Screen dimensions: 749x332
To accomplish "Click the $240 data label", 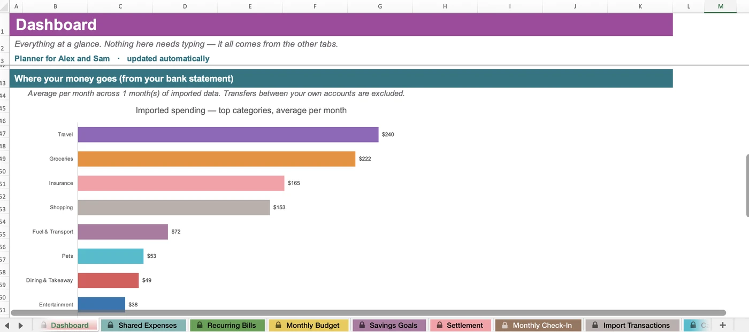I will pos(388,135).
